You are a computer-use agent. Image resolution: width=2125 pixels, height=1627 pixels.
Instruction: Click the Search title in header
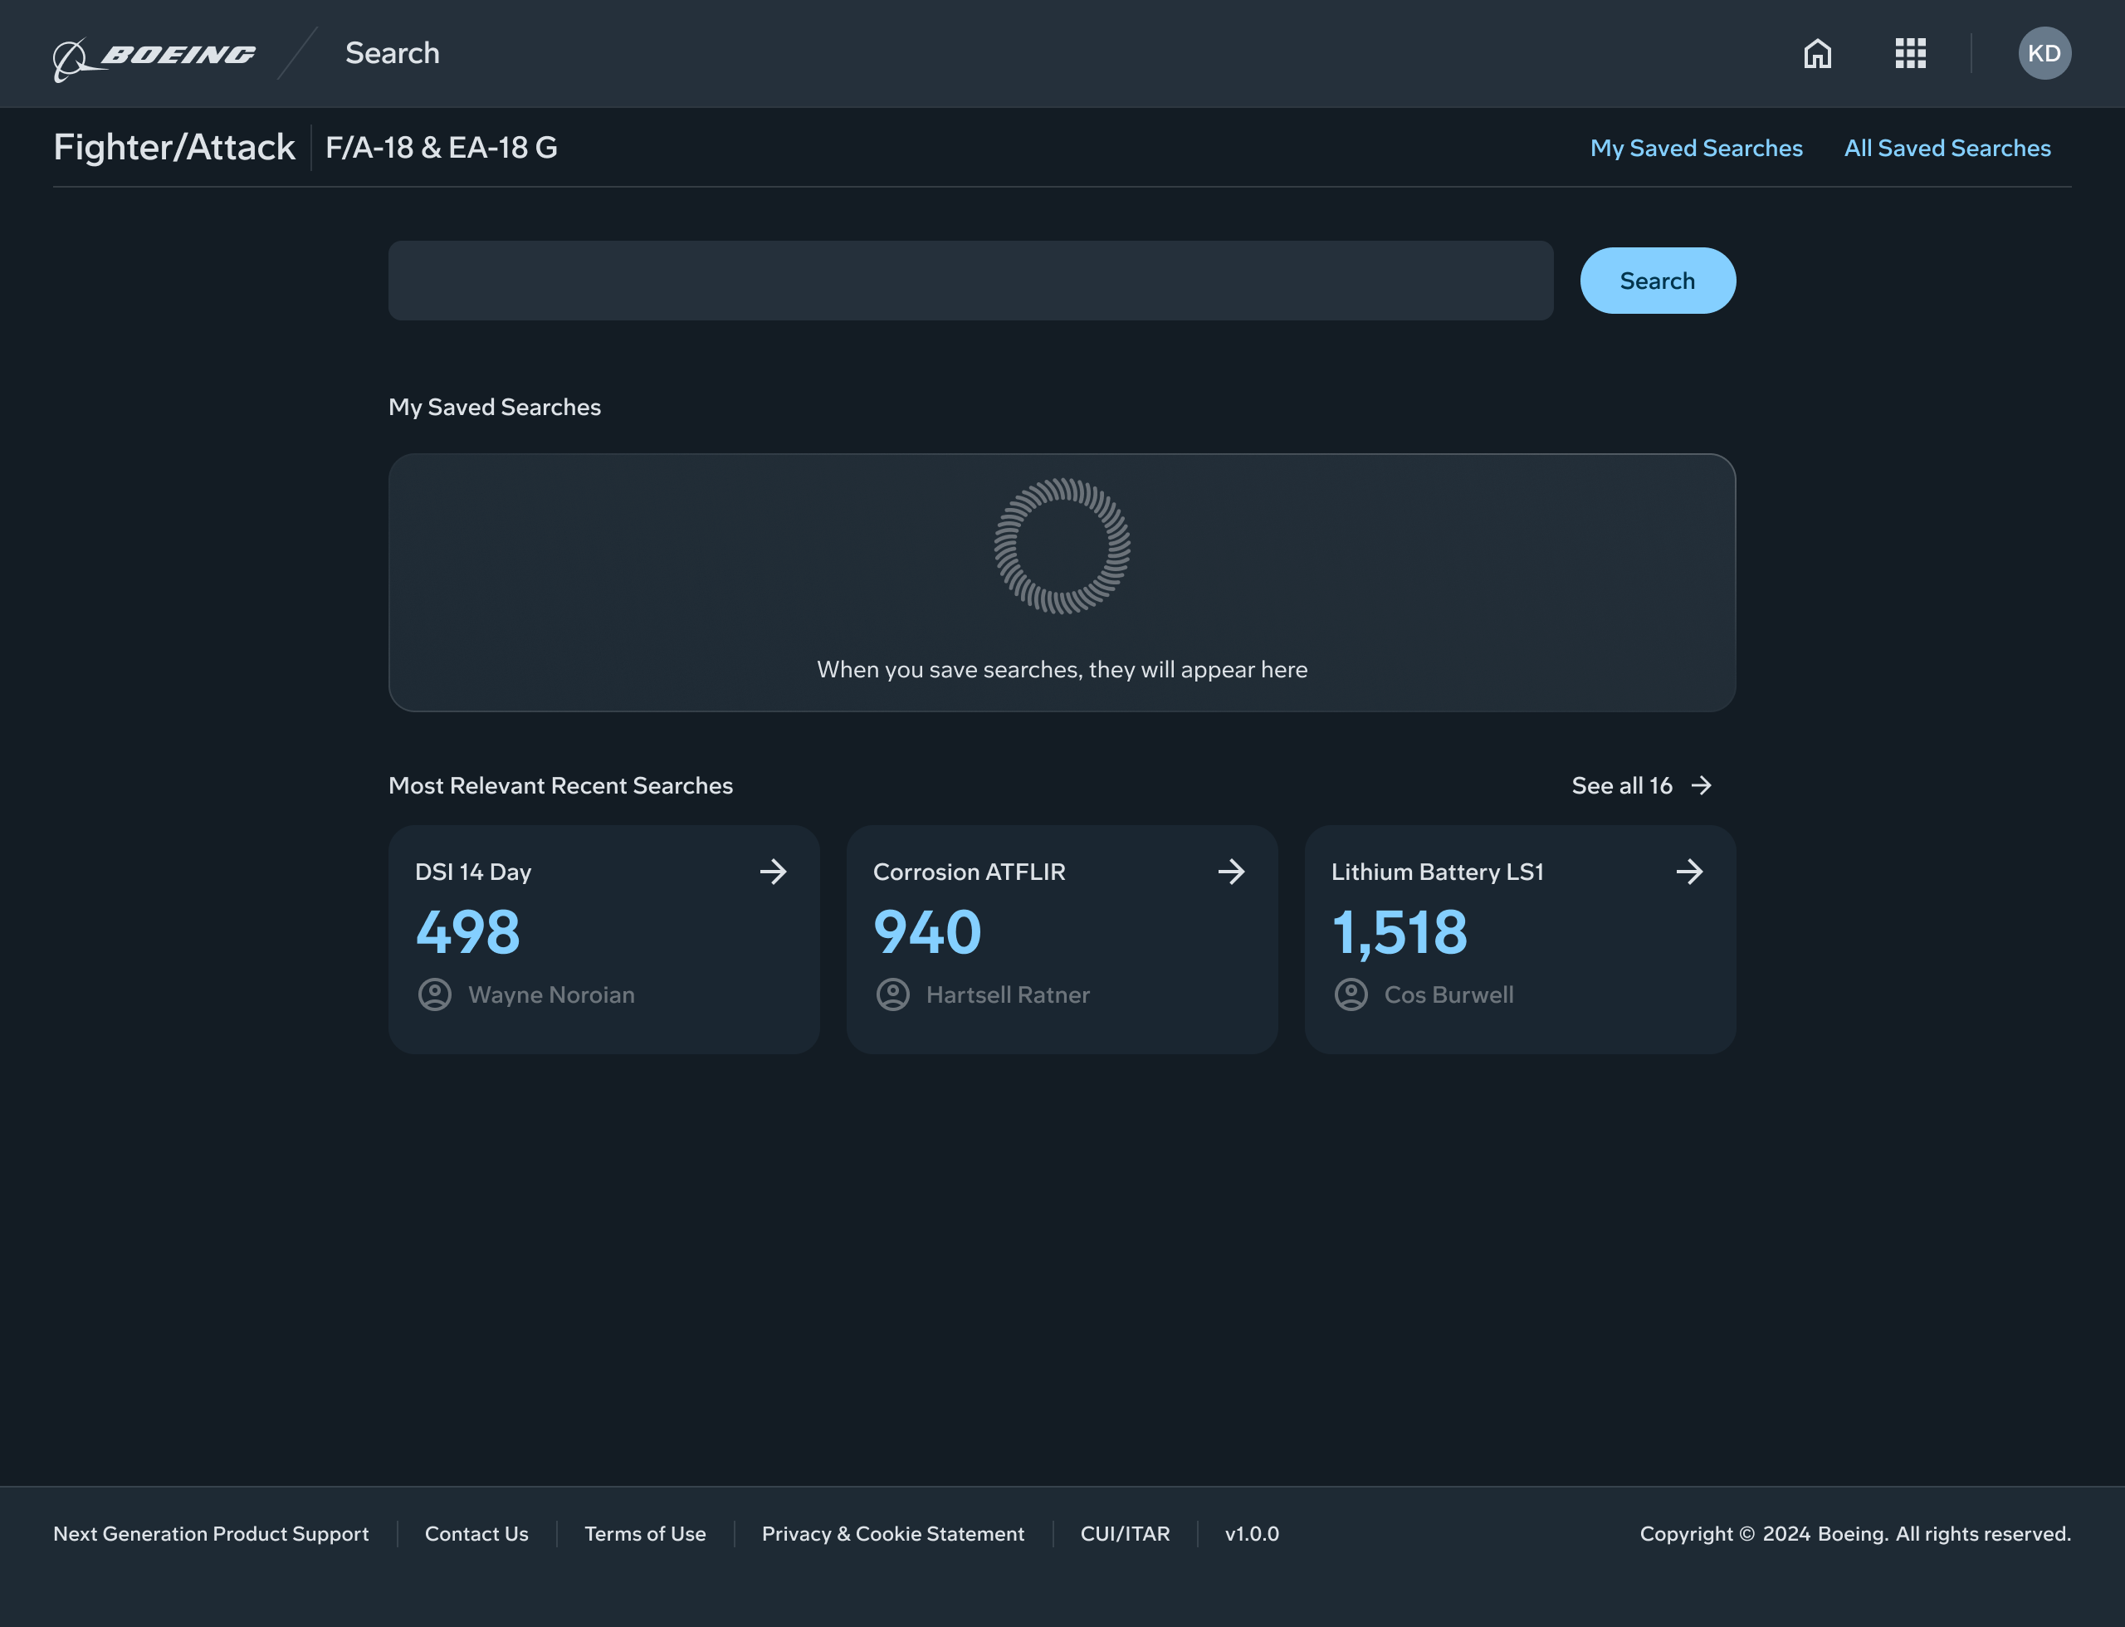pyautogui.click(x=393, y=53)
